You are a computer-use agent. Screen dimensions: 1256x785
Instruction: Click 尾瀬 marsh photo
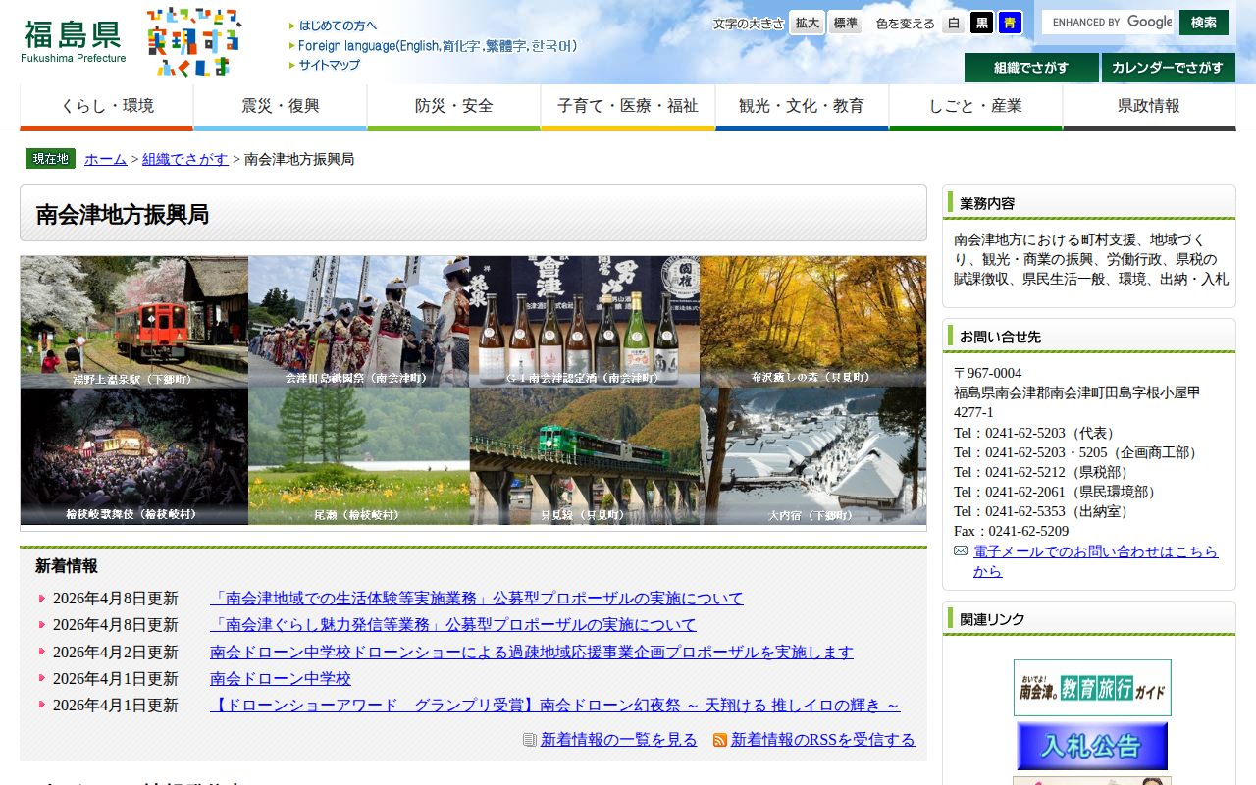coord(359,456)
